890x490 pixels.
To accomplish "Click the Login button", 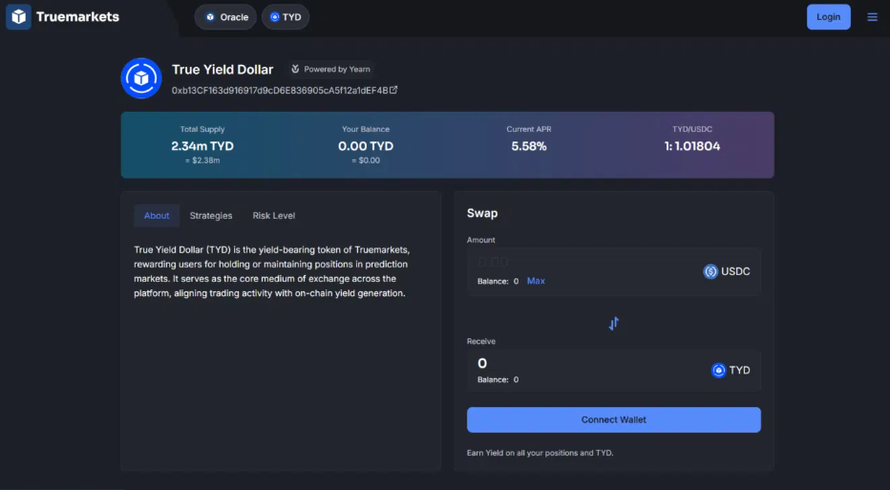I will coord(829,17).
